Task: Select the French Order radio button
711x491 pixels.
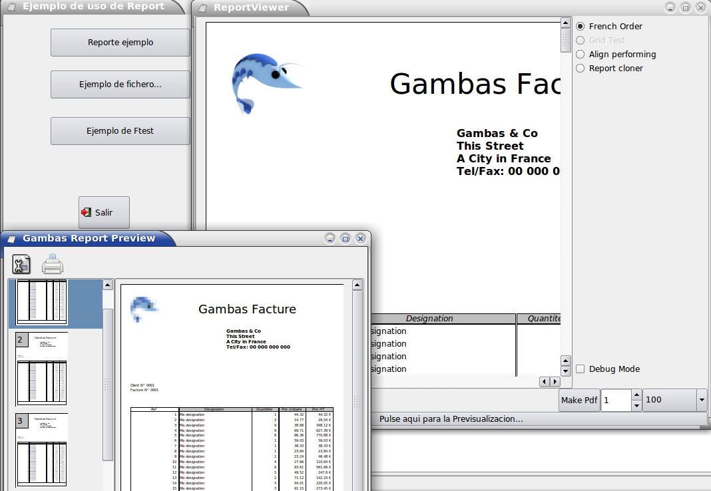Action: (x=580, y=26)
